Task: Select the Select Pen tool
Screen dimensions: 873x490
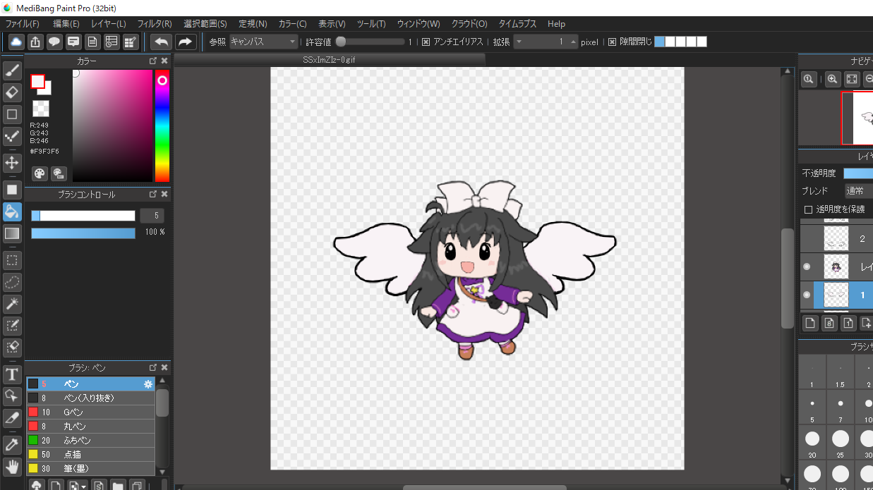Action: pyautogui.click(x=12, y=326)
